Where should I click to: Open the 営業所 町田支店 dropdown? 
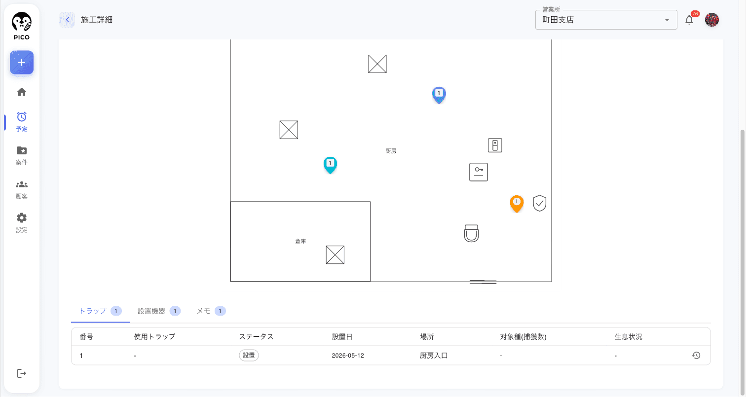click(x=606, y=20)
